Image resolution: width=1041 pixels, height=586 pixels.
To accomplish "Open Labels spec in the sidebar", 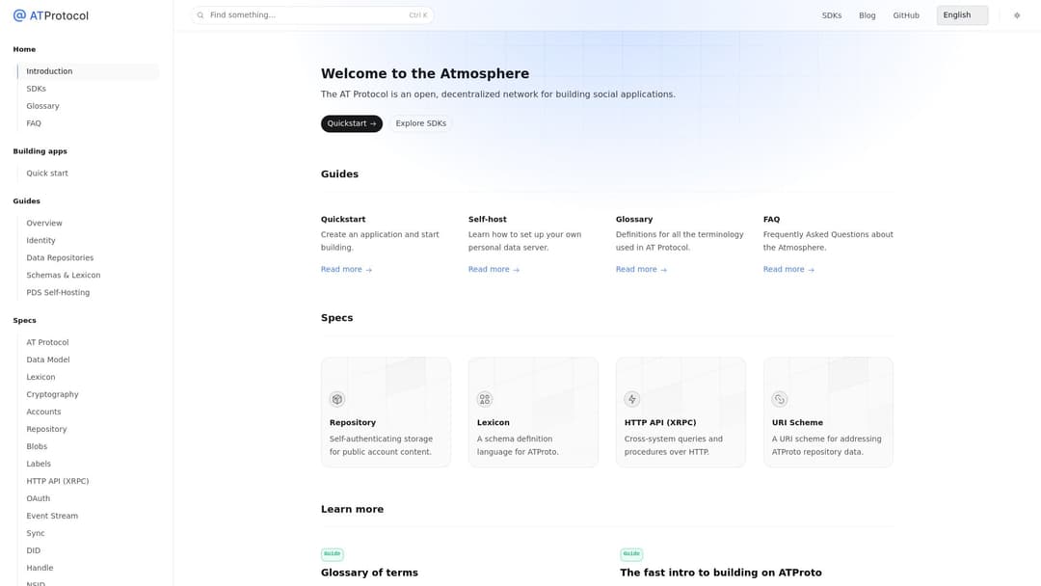I will coord(39,464).
